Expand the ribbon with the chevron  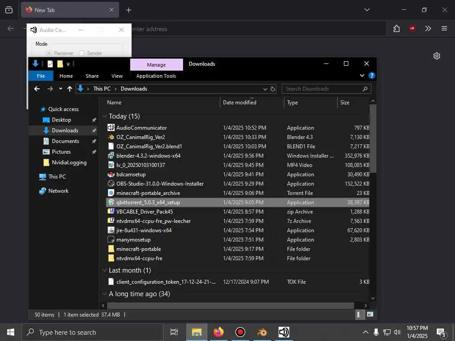pyautogui.click(x=362, y=75)
